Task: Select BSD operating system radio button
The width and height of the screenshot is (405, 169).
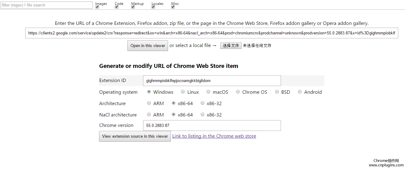Action: [277, 92]
